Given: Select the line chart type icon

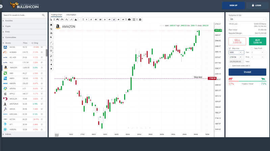Looking at the screenshot, I should tap(71, 20).
